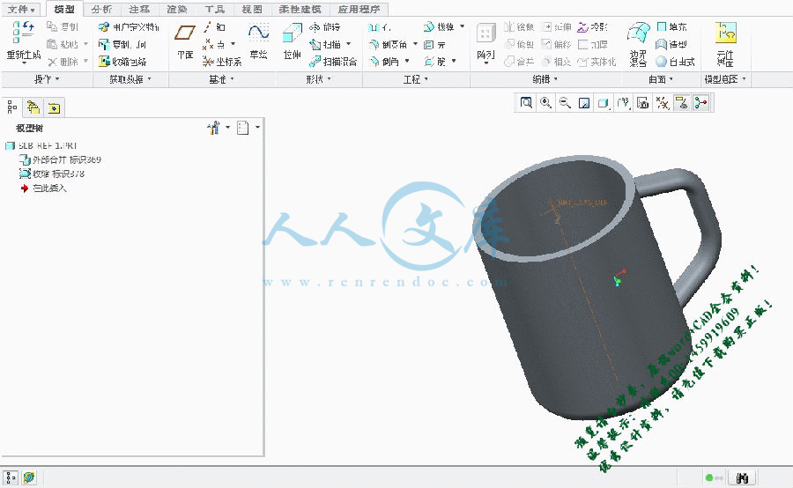Viewport: 793px width, 488px height.
Task: Click the Pattern (阵列) tool
Action: click(485, 42)
